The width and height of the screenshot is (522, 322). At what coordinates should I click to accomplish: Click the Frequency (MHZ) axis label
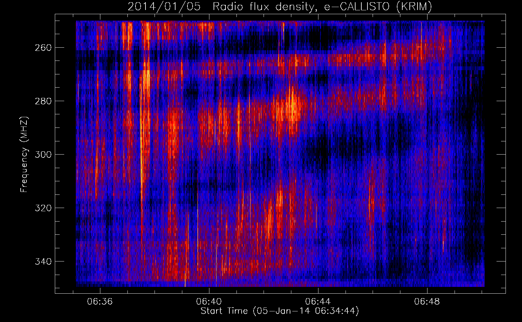coord(24,154)
